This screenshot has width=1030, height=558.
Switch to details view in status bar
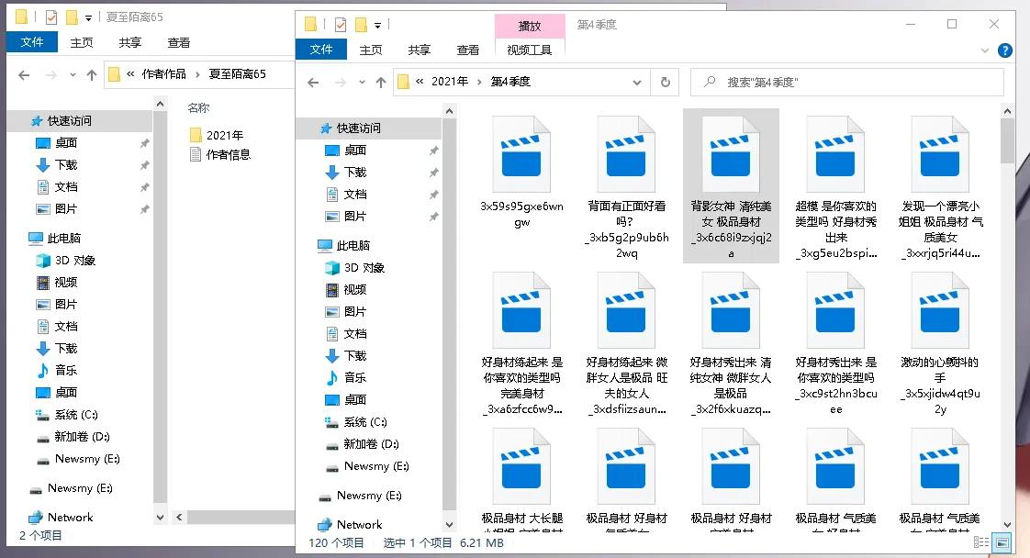click(x=980, y=542)
